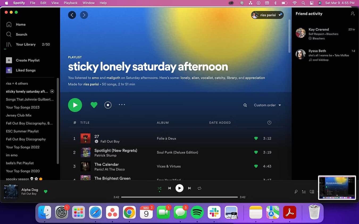Open the View menu
This screenshot has height=224, width=359.
(55, 3)
